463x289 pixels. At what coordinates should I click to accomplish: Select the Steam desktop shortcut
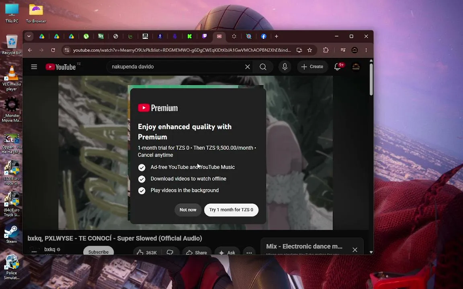(12, 234)
